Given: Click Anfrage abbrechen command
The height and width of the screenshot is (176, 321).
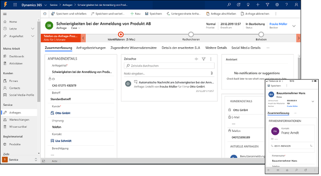Looking at the screenshot, I should coord(255,14).
